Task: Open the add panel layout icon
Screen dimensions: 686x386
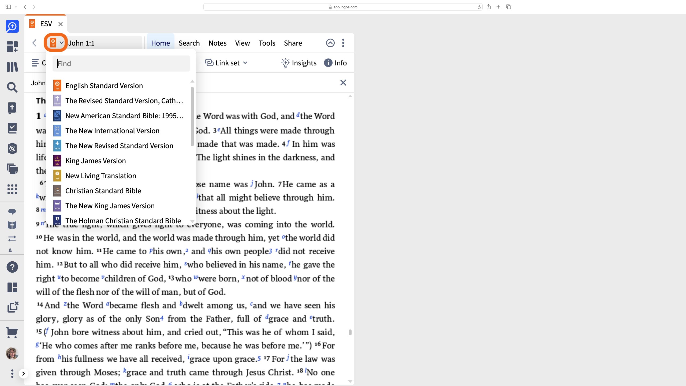Action: point(12,47)
